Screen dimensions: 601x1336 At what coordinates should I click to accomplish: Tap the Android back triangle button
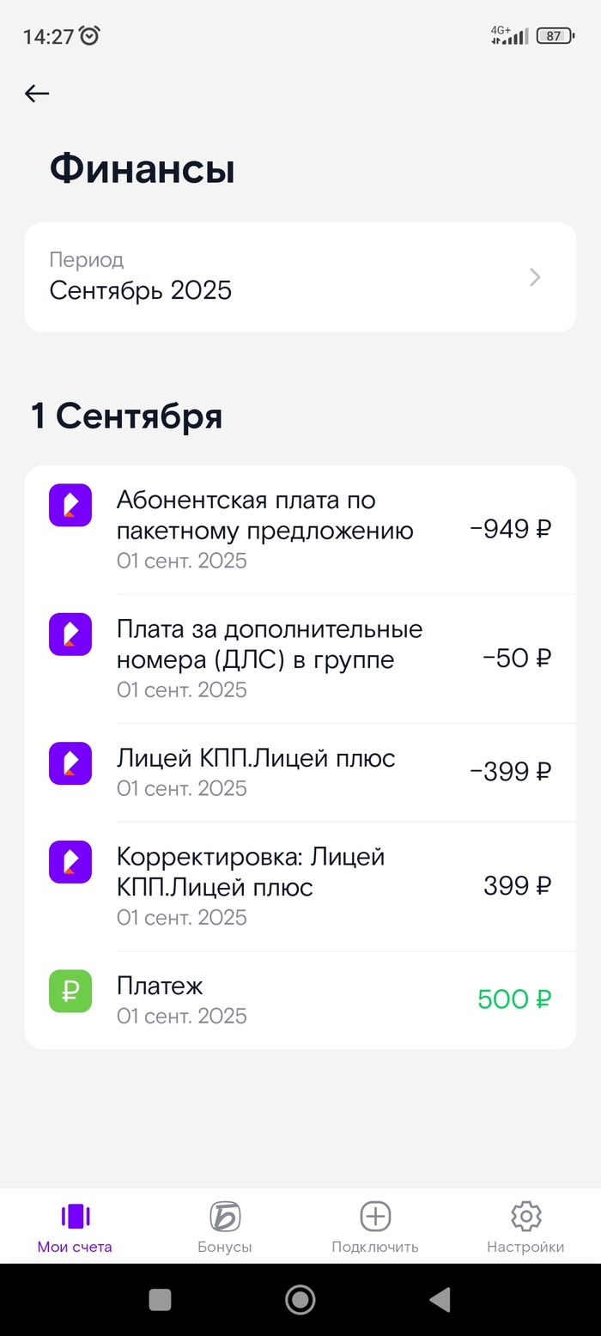pyautogui.click(x=440, y=1300)
